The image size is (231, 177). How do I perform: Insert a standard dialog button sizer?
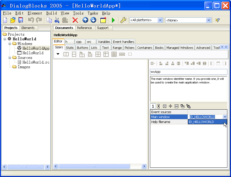pos(122,54)
